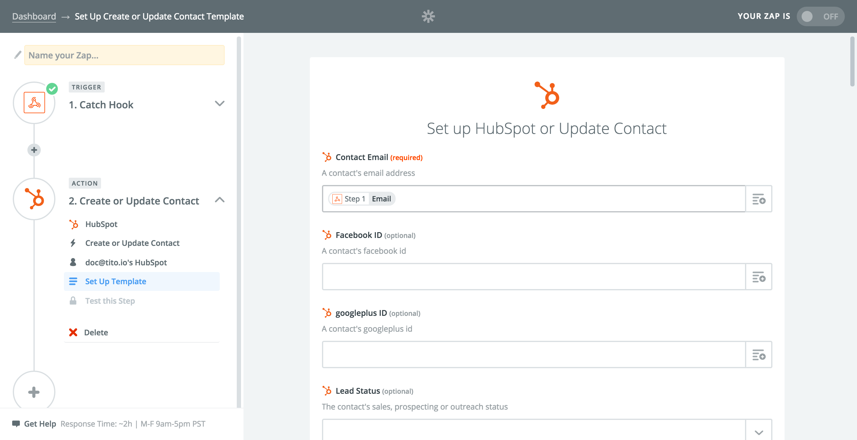857x440 pixels.
Task: Click the Step 1 Email pill
Action: pos(362,199)
